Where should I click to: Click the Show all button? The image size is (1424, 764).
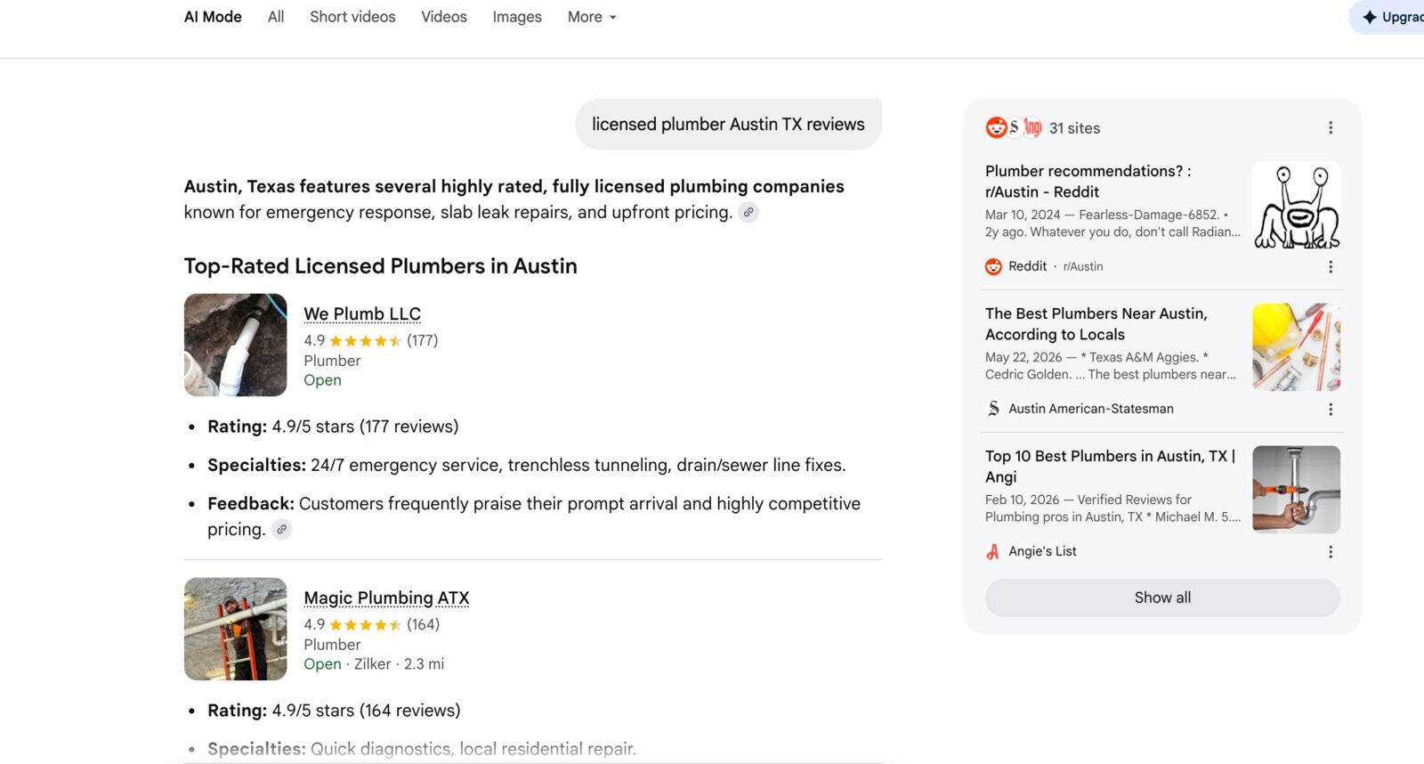[x=1162, y=597]
